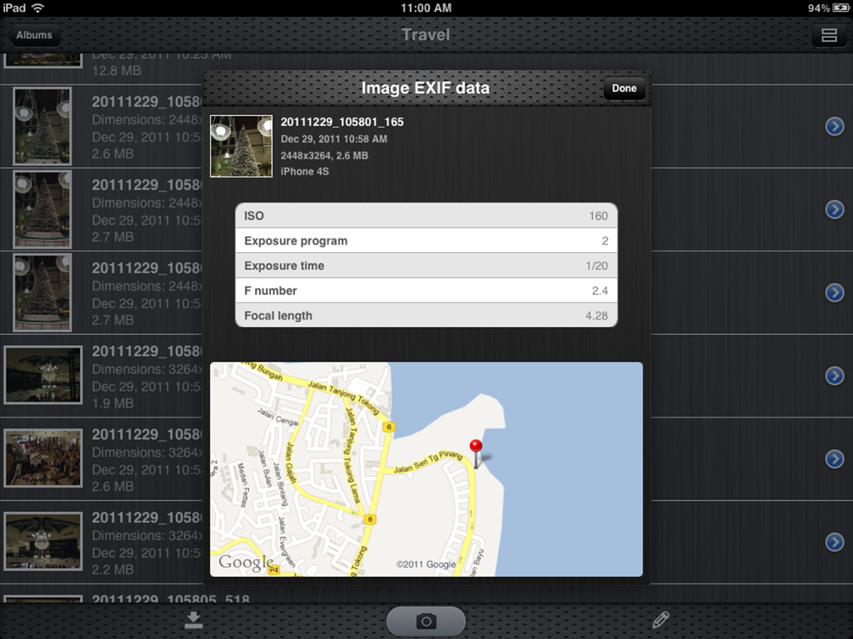Screen dimensions: 853x639
Task: Tap the Travel album title
Action: tap(426, 35)
